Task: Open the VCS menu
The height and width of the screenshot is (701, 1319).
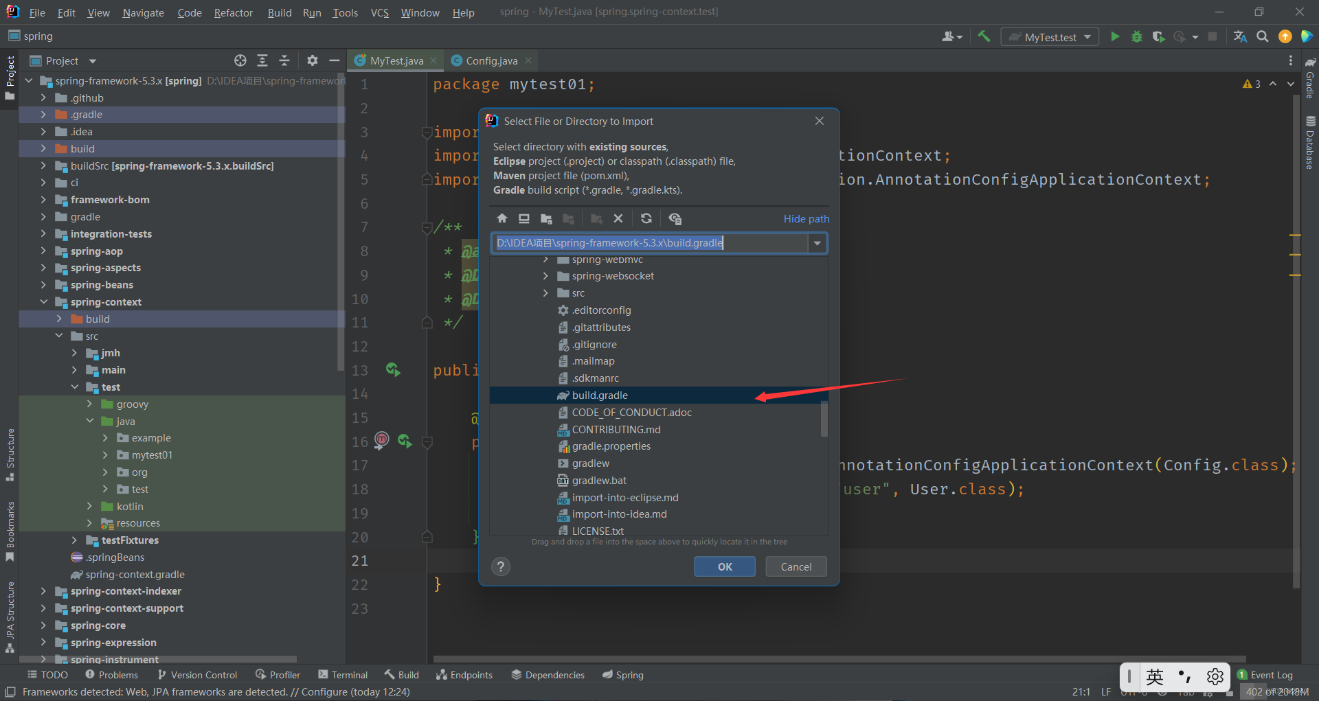Action: point(379,12)
